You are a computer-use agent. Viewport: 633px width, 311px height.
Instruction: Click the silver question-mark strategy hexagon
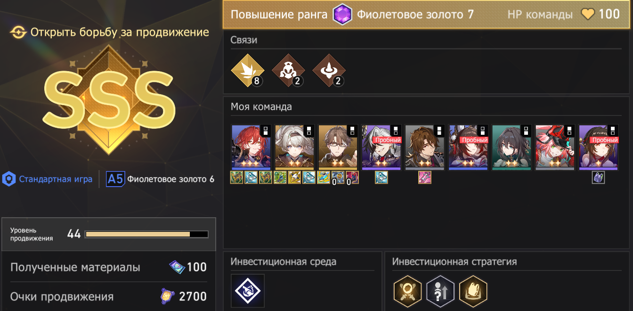[x=440, y=291]
